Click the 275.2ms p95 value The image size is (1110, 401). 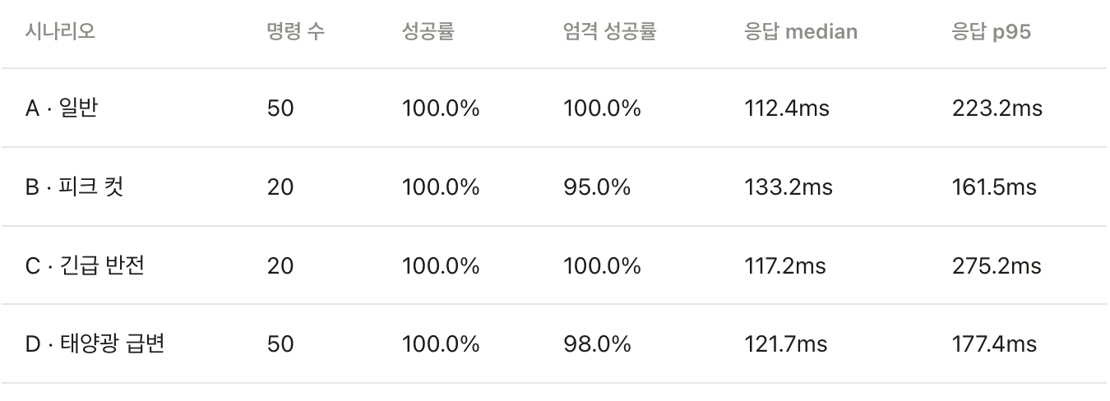click(x=997, y=266)
